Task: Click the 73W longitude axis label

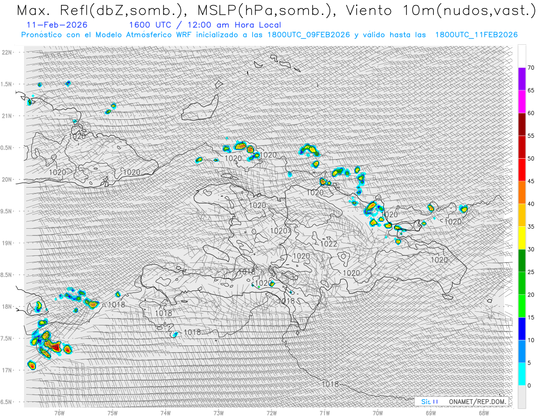Action: point(219,413)
